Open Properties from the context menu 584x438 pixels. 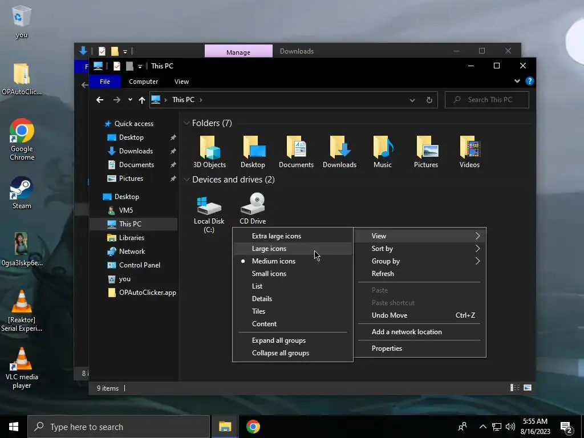pos(420,348)
